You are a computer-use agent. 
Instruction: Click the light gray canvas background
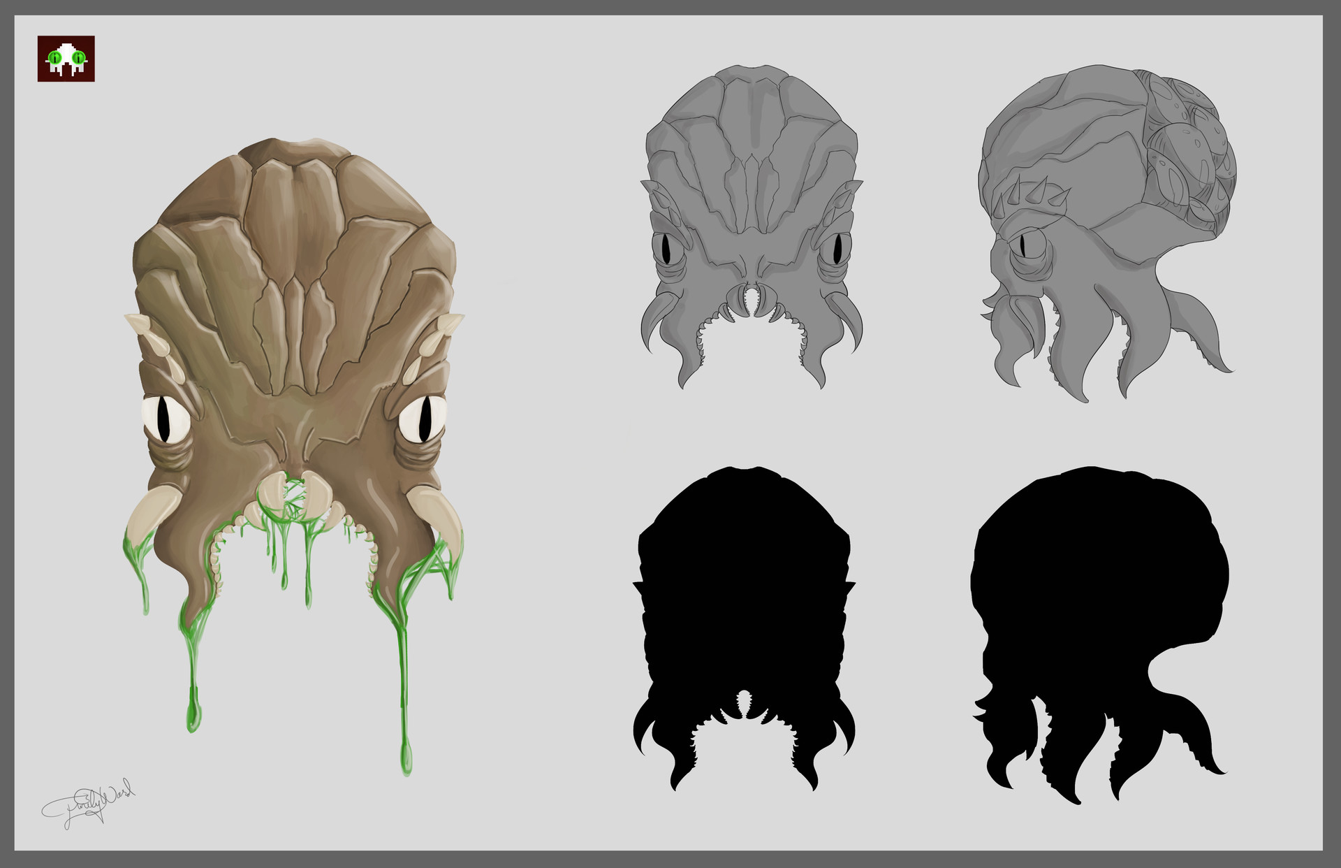coord(559,699)
